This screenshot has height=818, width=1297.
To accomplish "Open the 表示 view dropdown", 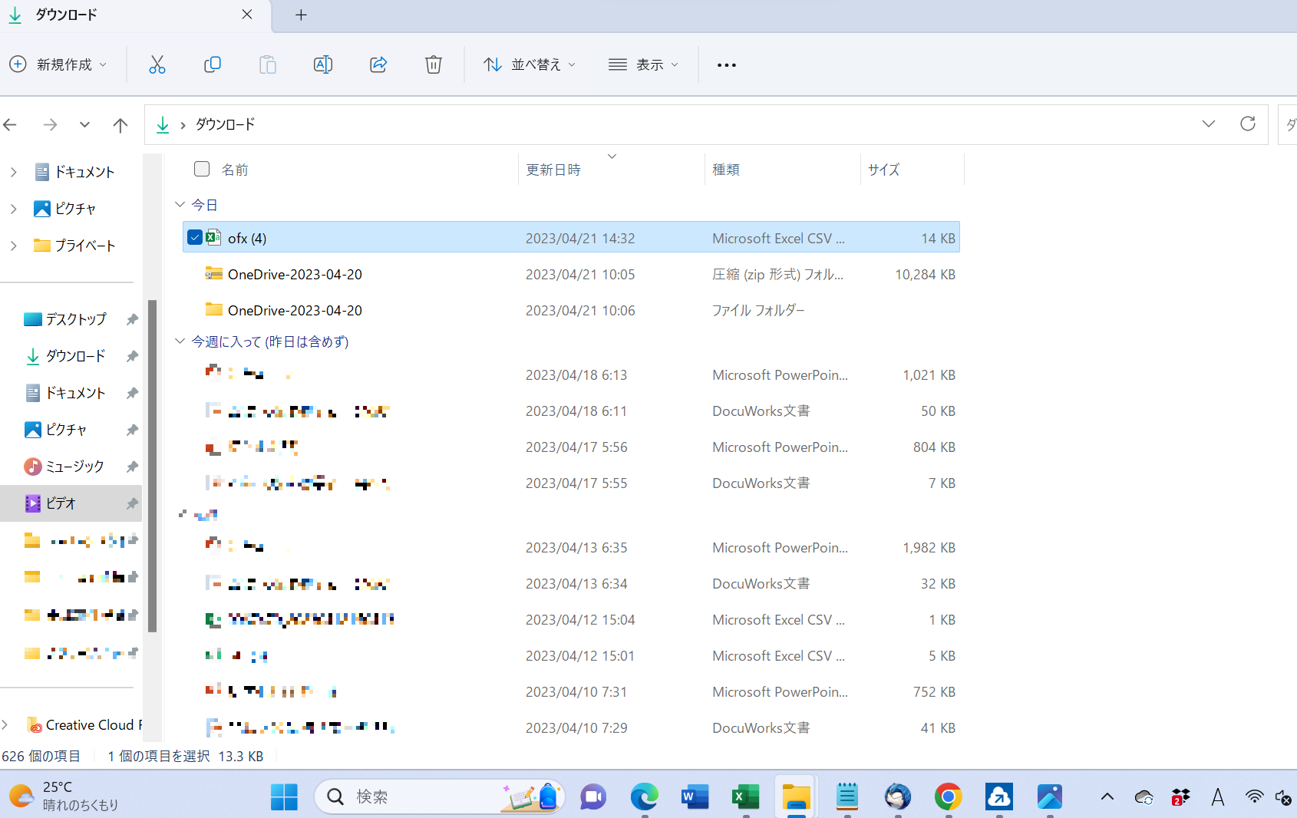I will pyautogui.click(x=643, y=65).
